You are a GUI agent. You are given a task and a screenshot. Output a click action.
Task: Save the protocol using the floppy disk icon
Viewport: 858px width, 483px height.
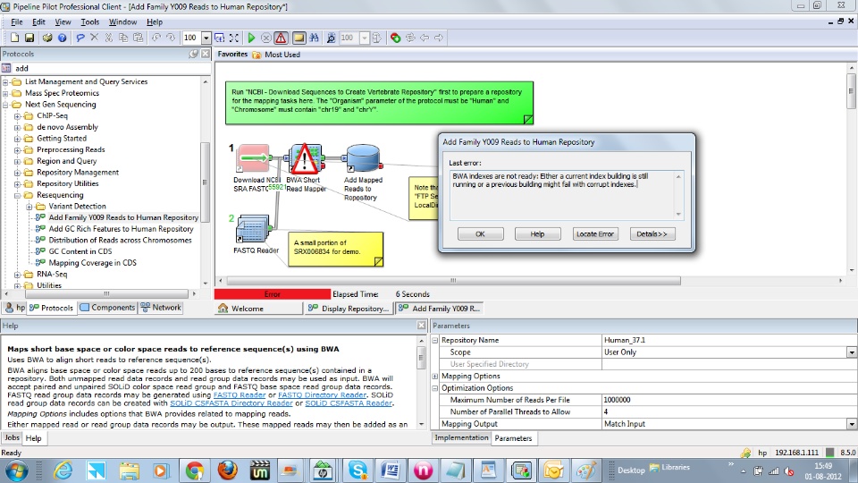(x=29, y=38)
